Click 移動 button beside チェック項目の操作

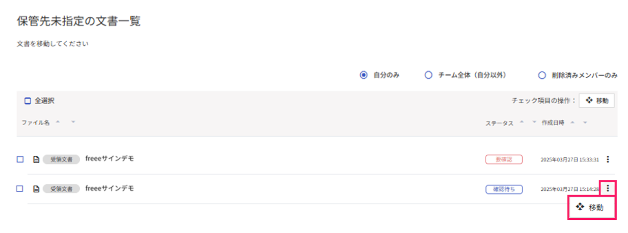(x=597, y=101)
